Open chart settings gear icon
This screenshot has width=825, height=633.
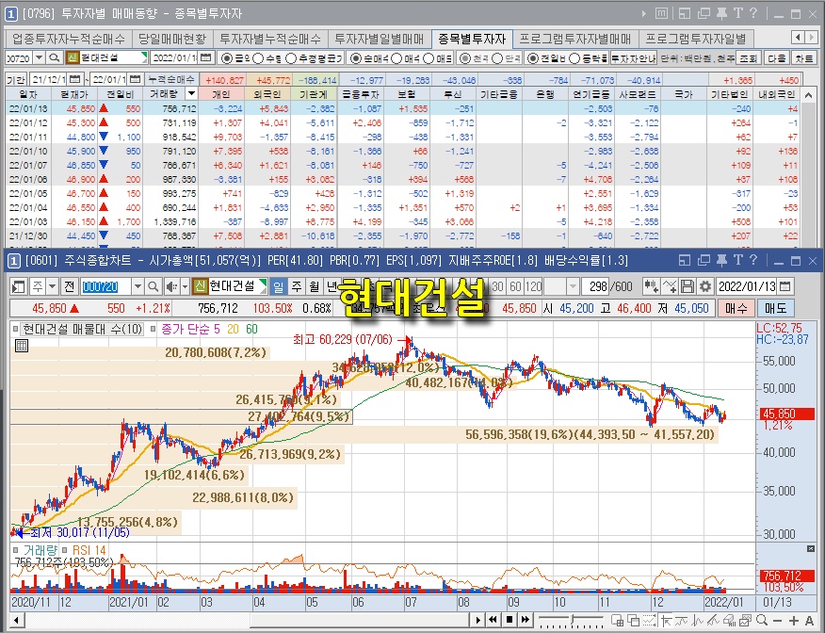click(x=705, y=286)
